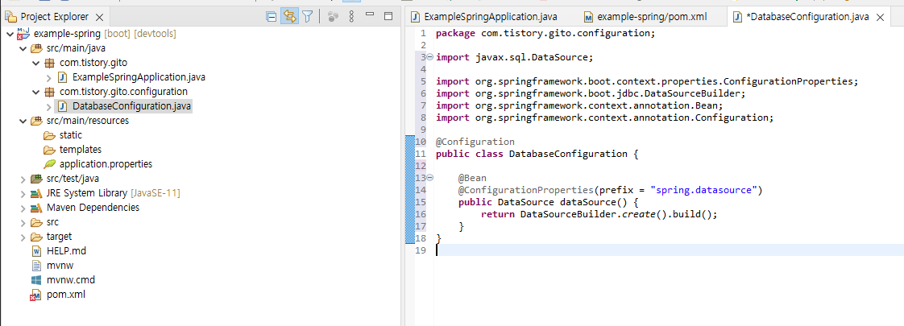Open the Project Explorer filter icon
904x326 pixels.
[x=308, y=17]
